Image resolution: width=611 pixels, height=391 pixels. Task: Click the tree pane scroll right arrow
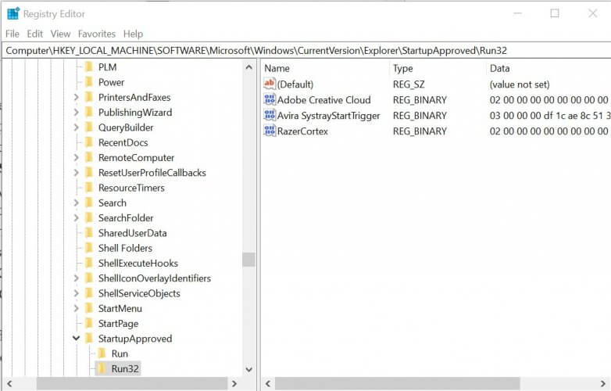(x=234, y=384)
